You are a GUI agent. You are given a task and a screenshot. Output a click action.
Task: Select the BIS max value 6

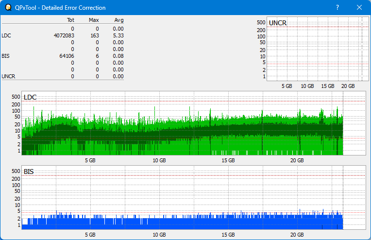(x=97, y=56)
